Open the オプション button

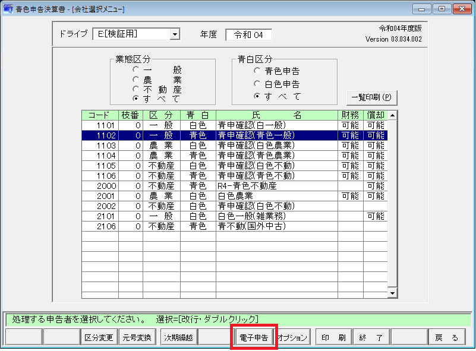[x=292, y=337]
